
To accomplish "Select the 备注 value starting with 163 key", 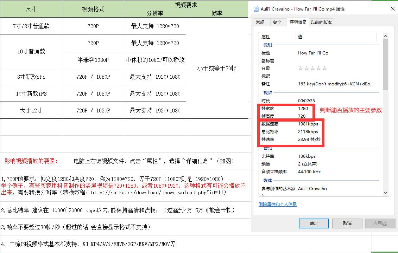I will (x=324, y=84).
